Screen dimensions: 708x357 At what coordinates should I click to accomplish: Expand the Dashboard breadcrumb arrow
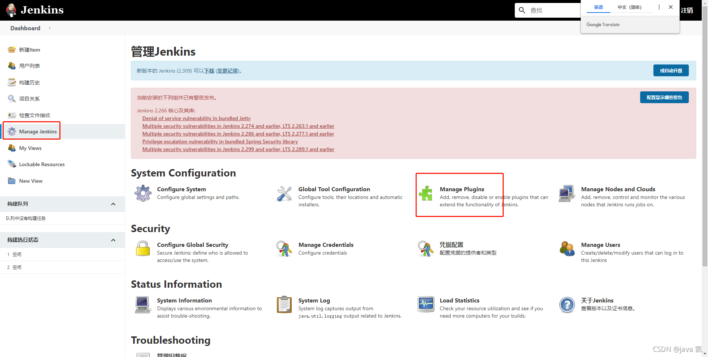[49, 28]
